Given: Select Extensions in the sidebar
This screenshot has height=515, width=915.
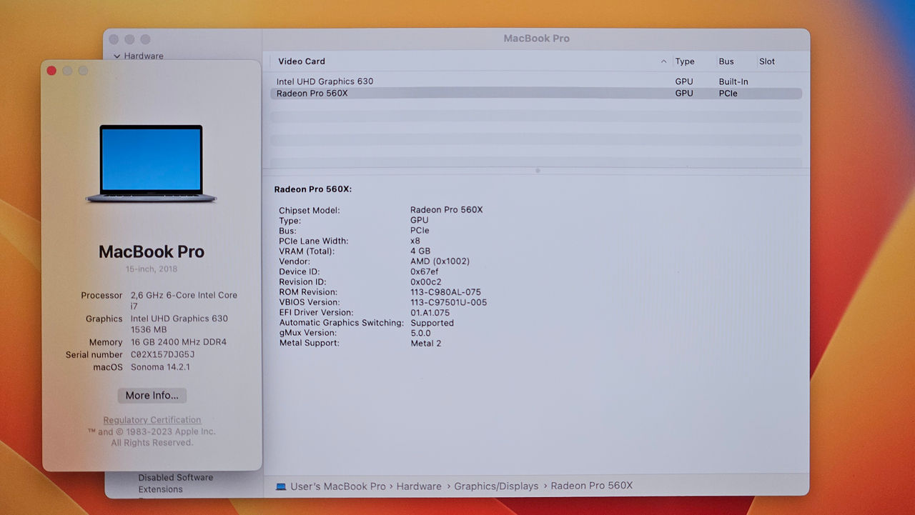Looking at the screenshot, I should pyautogui.click(x=161, y=489).
